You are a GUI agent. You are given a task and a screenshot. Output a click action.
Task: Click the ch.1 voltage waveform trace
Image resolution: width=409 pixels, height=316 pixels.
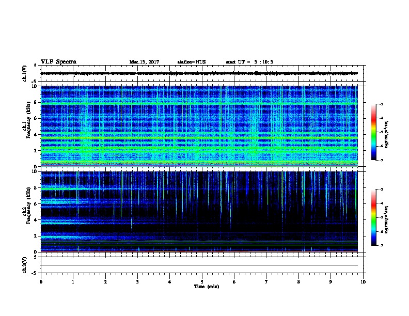[x=199, y=73]
